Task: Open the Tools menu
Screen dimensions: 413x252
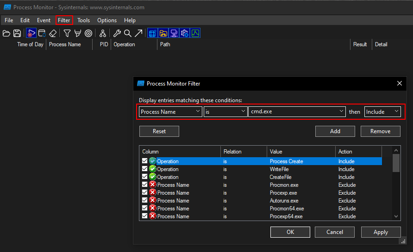Action: click(x=83, y=20)
